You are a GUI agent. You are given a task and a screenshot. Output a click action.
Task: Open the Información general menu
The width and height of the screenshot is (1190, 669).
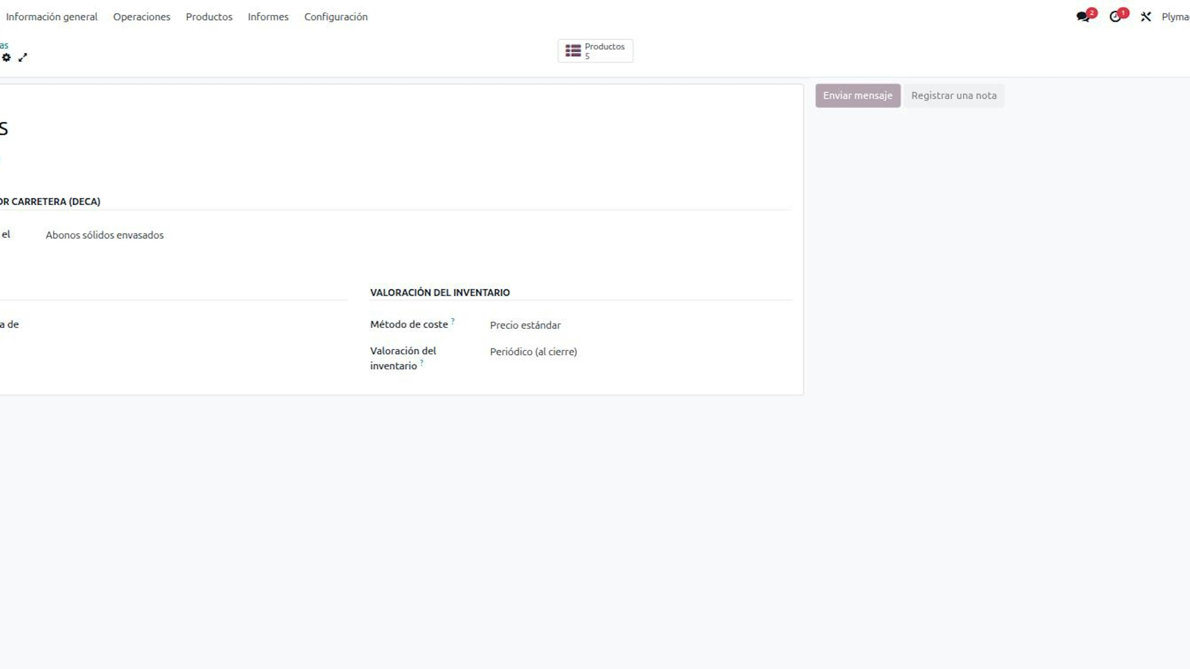point(52,17)
